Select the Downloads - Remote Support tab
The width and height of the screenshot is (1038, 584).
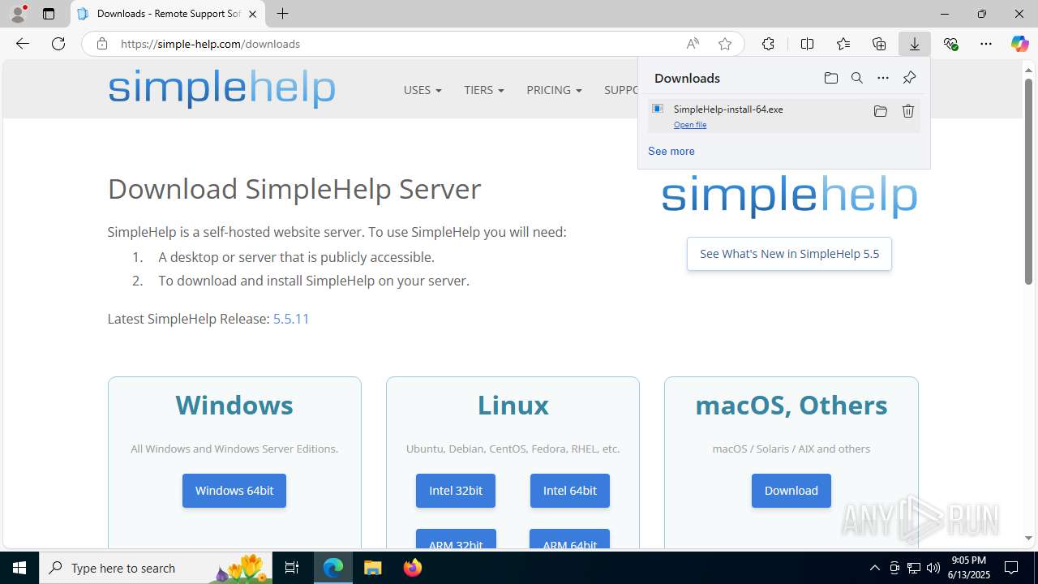tap(168, 14)
